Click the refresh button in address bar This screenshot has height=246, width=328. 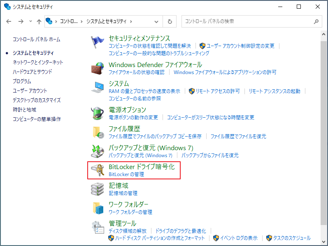170,21
